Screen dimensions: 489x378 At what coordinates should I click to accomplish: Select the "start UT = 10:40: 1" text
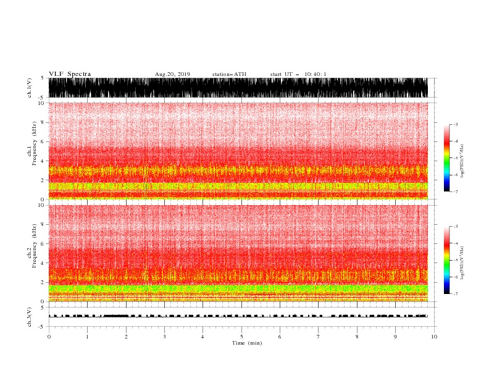pyautogui.click(x=298, y=74)
